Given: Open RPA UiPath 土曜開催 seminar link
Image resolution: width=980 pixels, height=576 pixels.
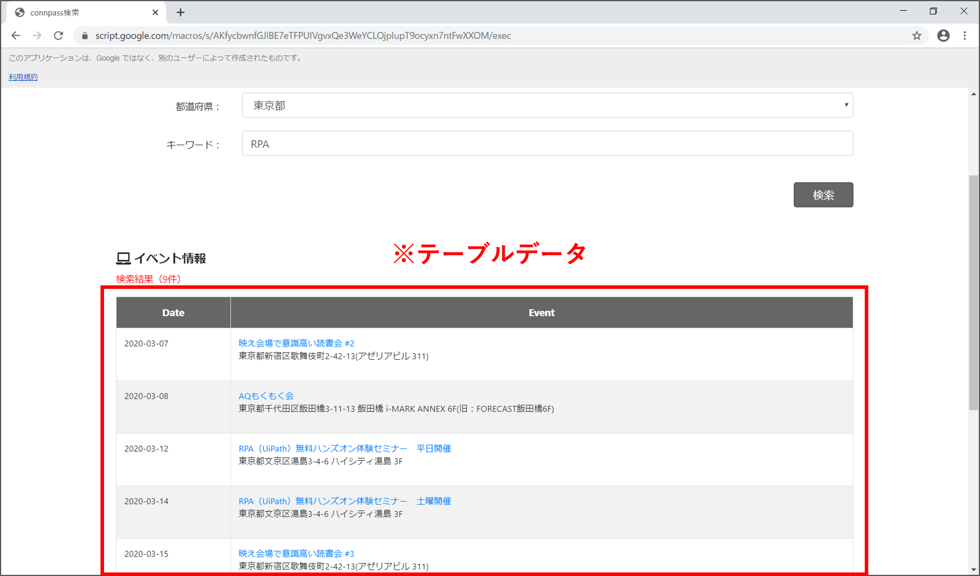Looking at the screenshot, I should 345,501.
